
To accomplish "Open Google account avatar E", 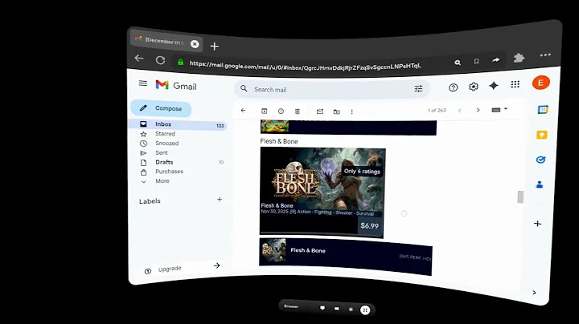I will tap(540, 83).
